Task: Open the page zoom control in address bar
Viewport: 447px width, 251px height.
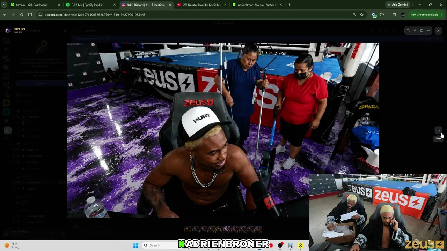Action: [354, 15]
